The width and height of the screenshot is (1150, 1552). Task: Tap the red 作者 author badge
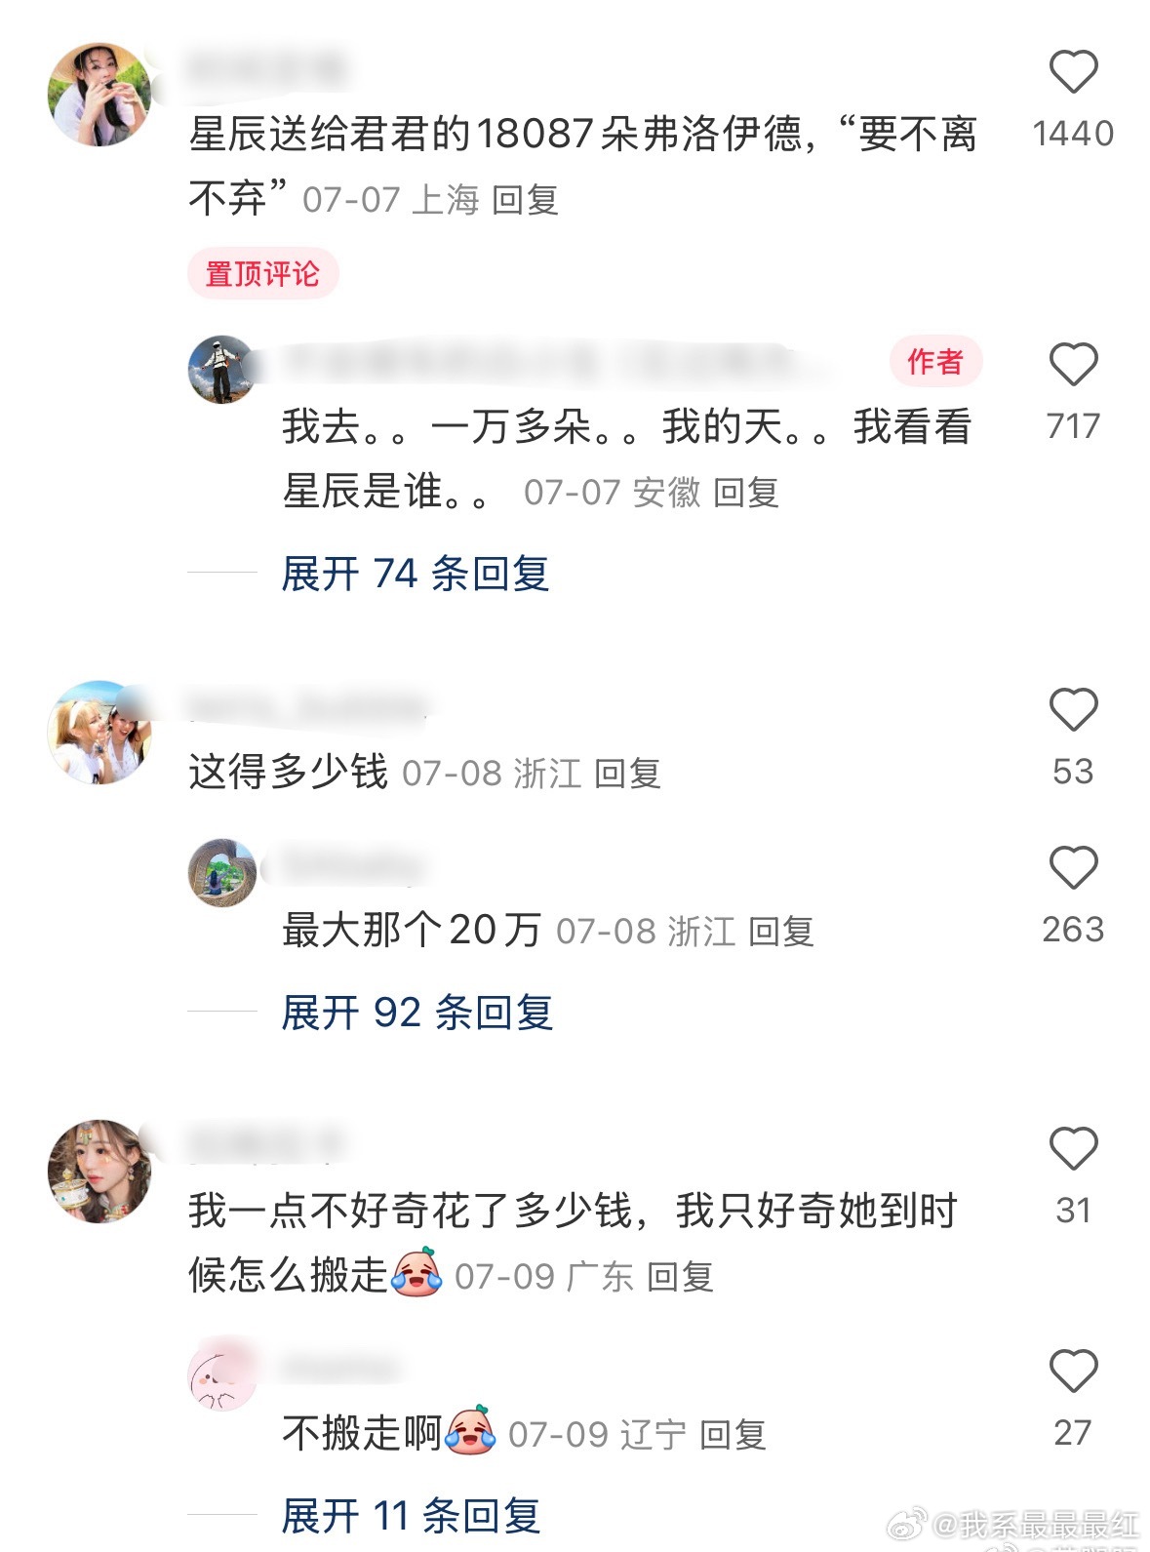(x=935, y=362)
